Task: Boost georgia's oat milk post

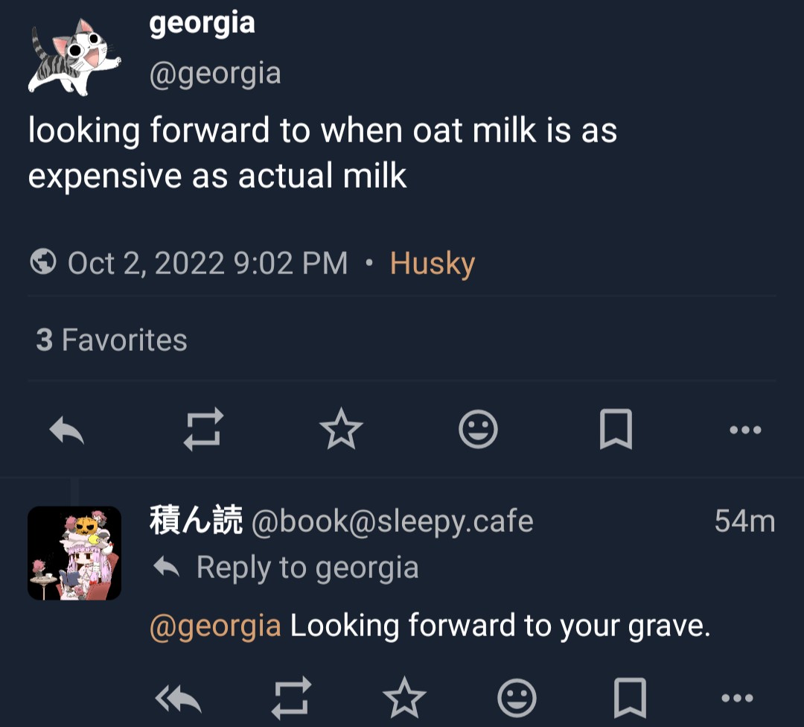Action: [x=203, y=430]
